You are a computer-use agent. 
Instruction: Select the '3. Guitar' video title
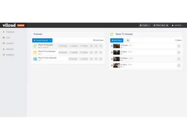[x=124, y=58]
